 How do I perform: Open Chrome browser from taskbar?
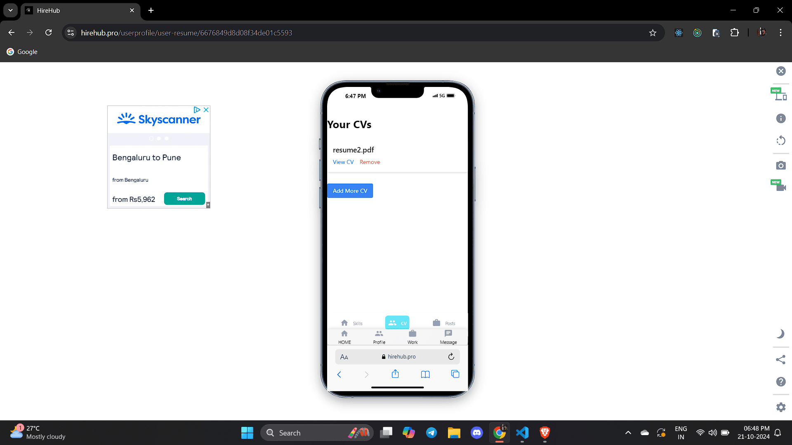pos(500,433)
